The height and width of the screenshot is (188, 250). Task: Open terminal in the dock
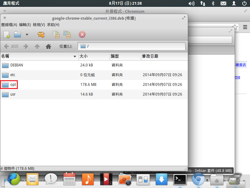coord(180,179)
